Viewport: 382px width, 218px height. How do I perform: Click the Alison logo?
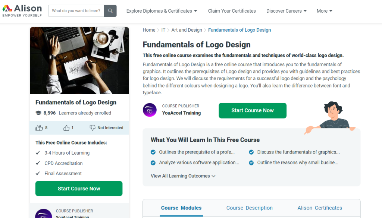(x=22, y=9)
